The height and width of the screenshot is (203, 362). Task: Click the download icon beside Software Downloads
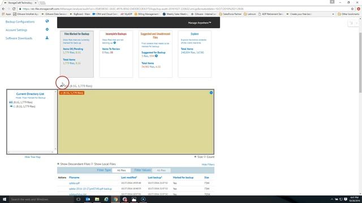click(x=47, y=38)
